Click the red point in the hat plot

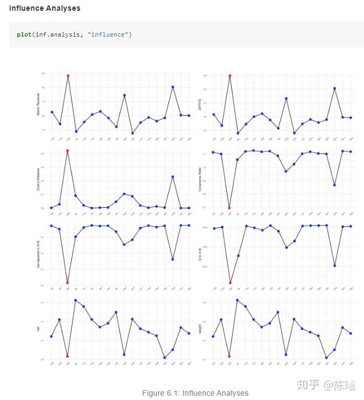tap(68, 356)
